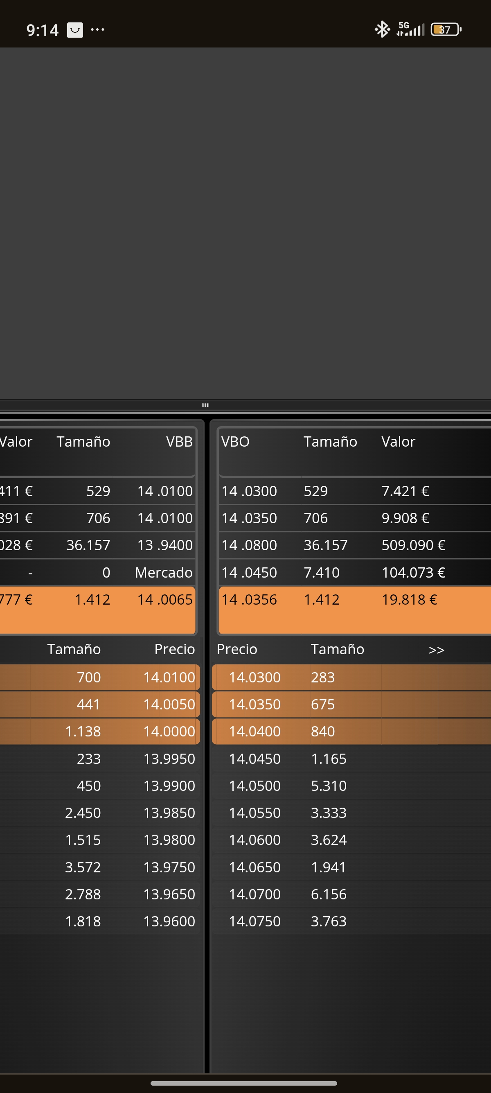Click ask size 5.310
This screenshot has width=491, height=1093.
click(329, 786)
